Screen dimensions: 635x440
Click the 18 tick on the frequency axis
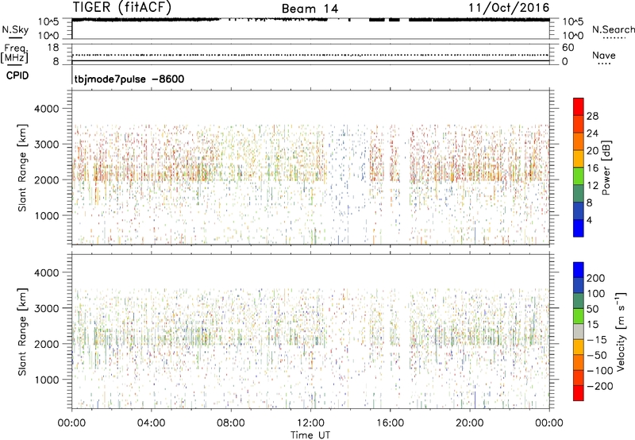53,48
